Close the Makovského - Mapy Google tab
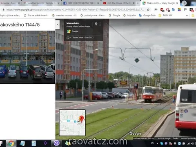Viewport: 196px width, 147px height. [x=177, y=3]
